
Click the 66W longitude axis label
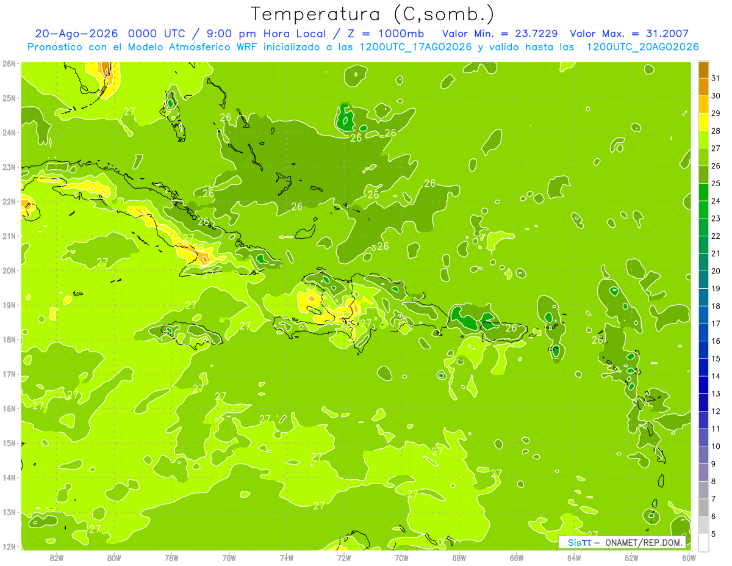point(517,557)
